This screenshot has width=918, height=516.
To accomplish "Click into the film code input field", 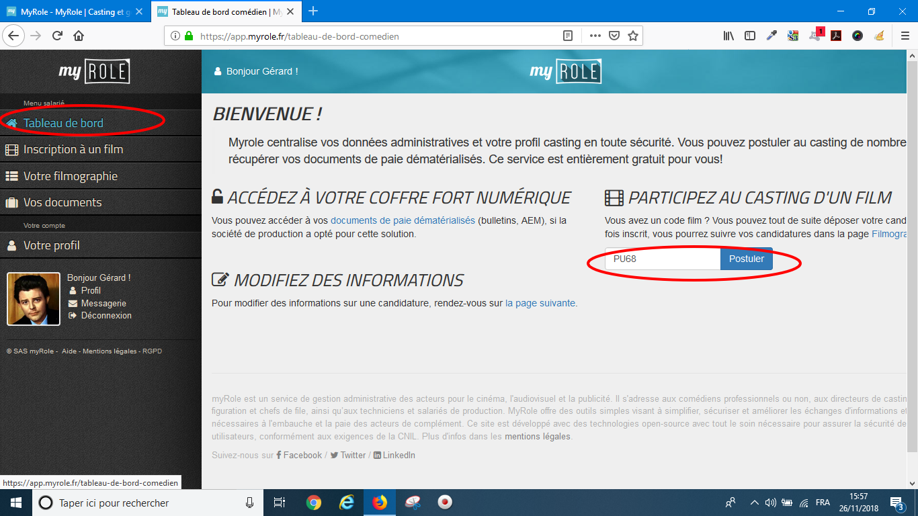I will coord(663,259).
